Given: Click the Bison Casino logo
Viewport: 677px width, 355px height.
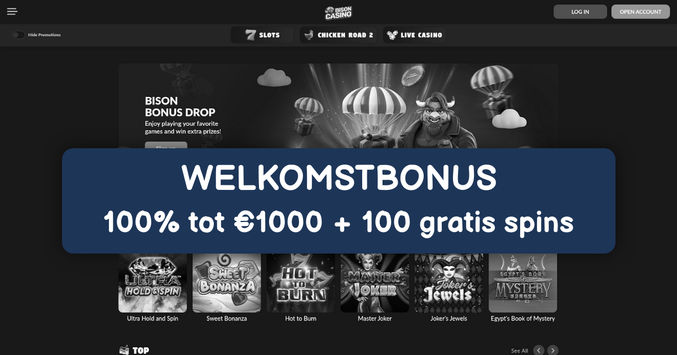Looking at the screenshot, I should pyautogui.click(x=338, y=12).
